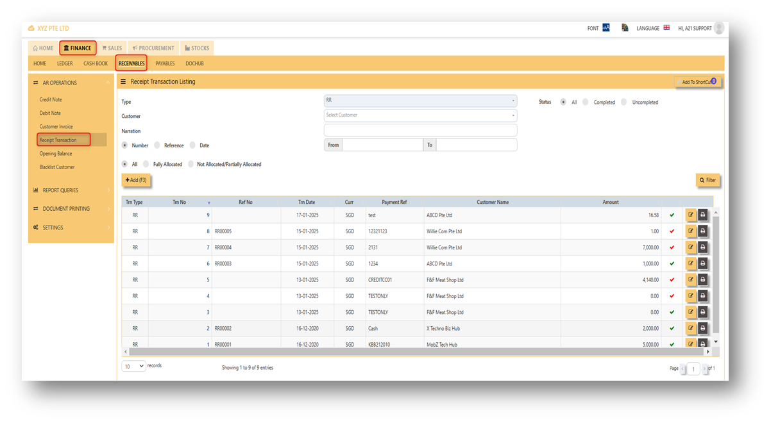
Task: Click red check mark in the 4,140.00 row
Action: coord(672,279)
